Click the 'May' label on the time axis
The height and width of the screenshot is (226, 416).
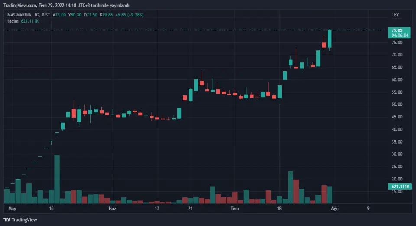point(12,209)
